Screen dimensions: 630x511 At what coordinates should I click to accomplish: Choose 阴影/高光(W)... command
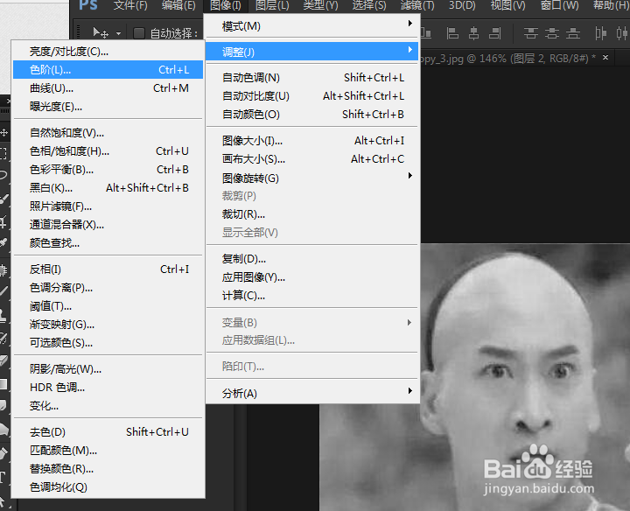[x=108, y=368]
